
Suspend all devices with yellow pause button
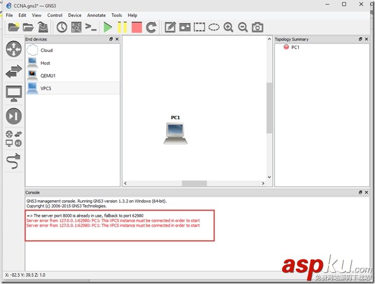click(122, 27)
